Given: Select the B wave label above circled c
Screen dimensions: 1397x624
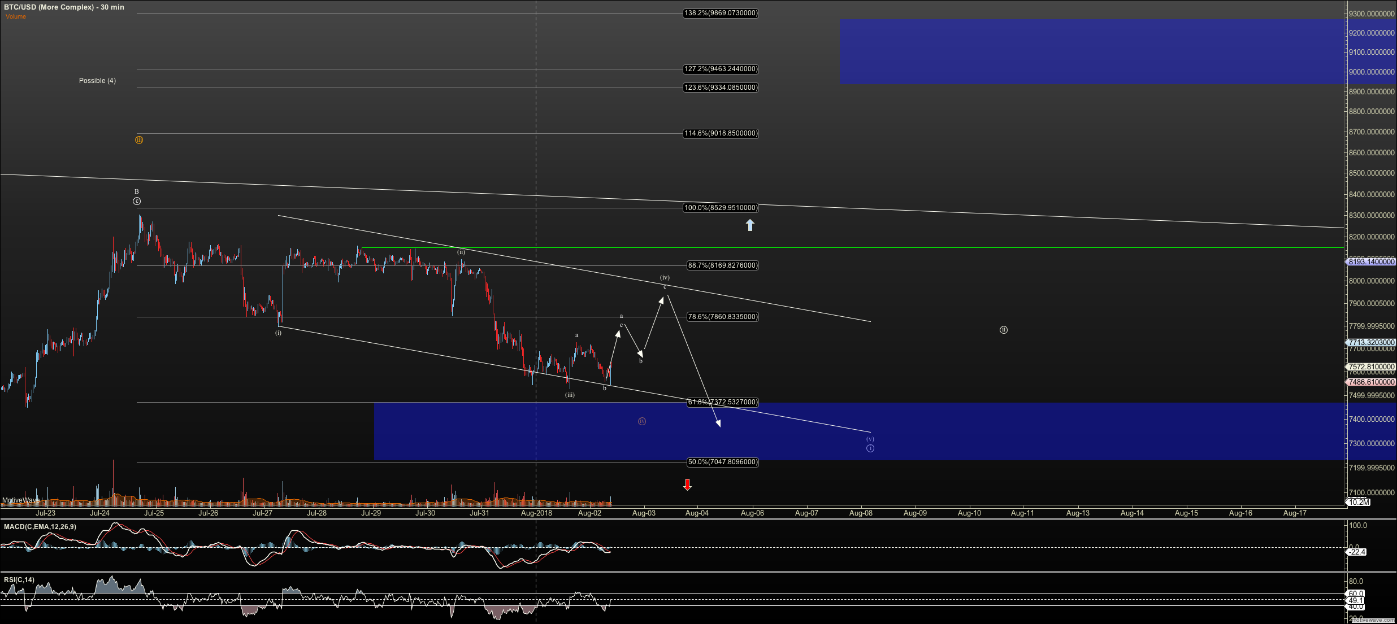Looking at the screenshot, I should click(136, 191).
